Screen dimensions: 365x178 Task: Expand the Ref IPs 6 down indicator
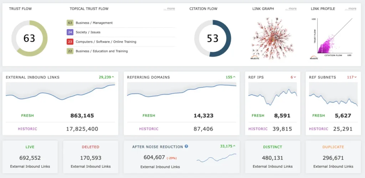(293, 77)
